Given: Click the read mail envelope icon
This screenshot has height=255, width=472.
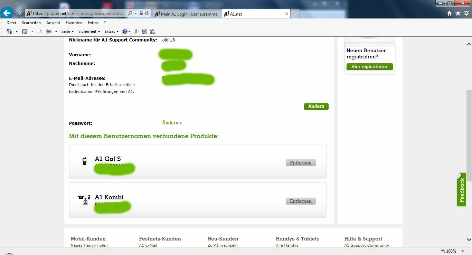Looking at the screenshot, I should coord(39,31).
